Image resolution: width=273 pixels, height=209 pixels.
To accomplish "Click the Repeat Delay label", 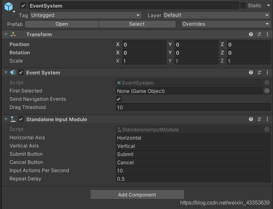I will pyautogui.click(x=25, y=179).
